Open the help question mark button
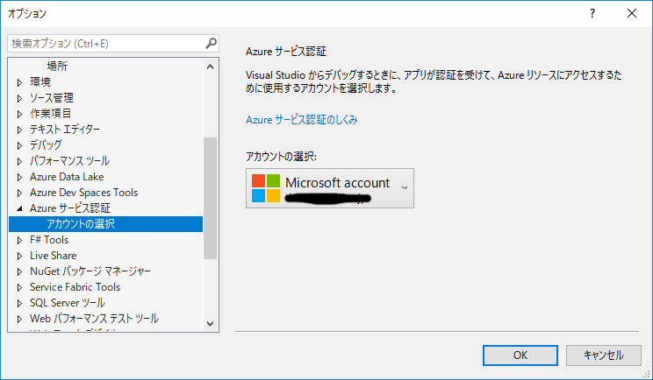Screen dimensions: 653x380 pyautogui.click(x=592, y=13)
